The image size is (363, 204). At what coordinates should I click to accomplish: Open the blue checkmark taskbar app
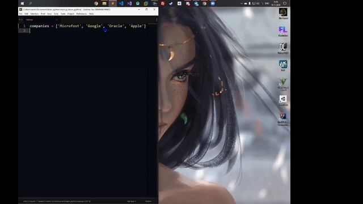point(171,3)
